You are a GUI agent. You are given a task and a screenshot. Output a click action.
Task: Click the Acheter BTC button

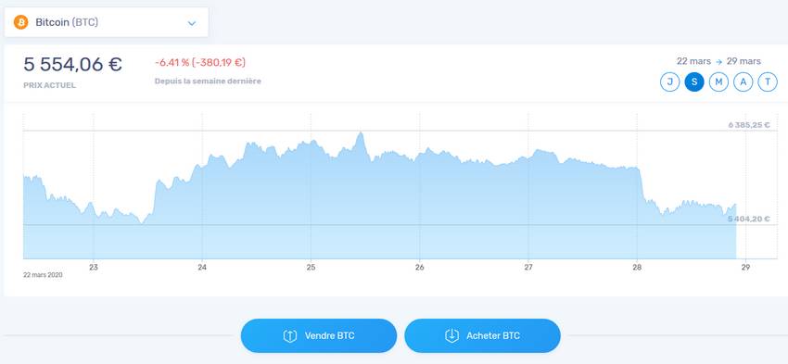pyautogui.click(x=482, y=335)
